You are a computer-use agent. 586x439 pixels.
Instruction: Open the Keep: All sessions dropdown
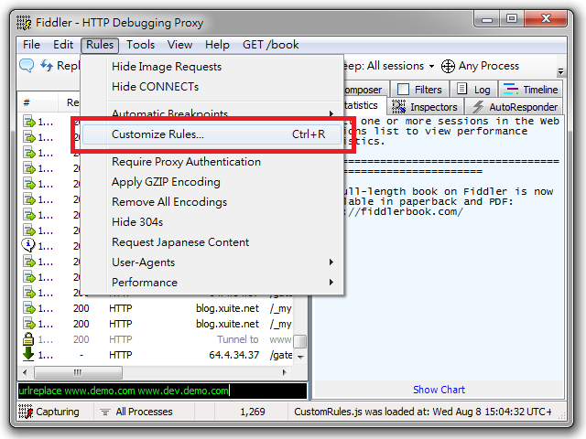pyautogui.click(x=388, y=66)
